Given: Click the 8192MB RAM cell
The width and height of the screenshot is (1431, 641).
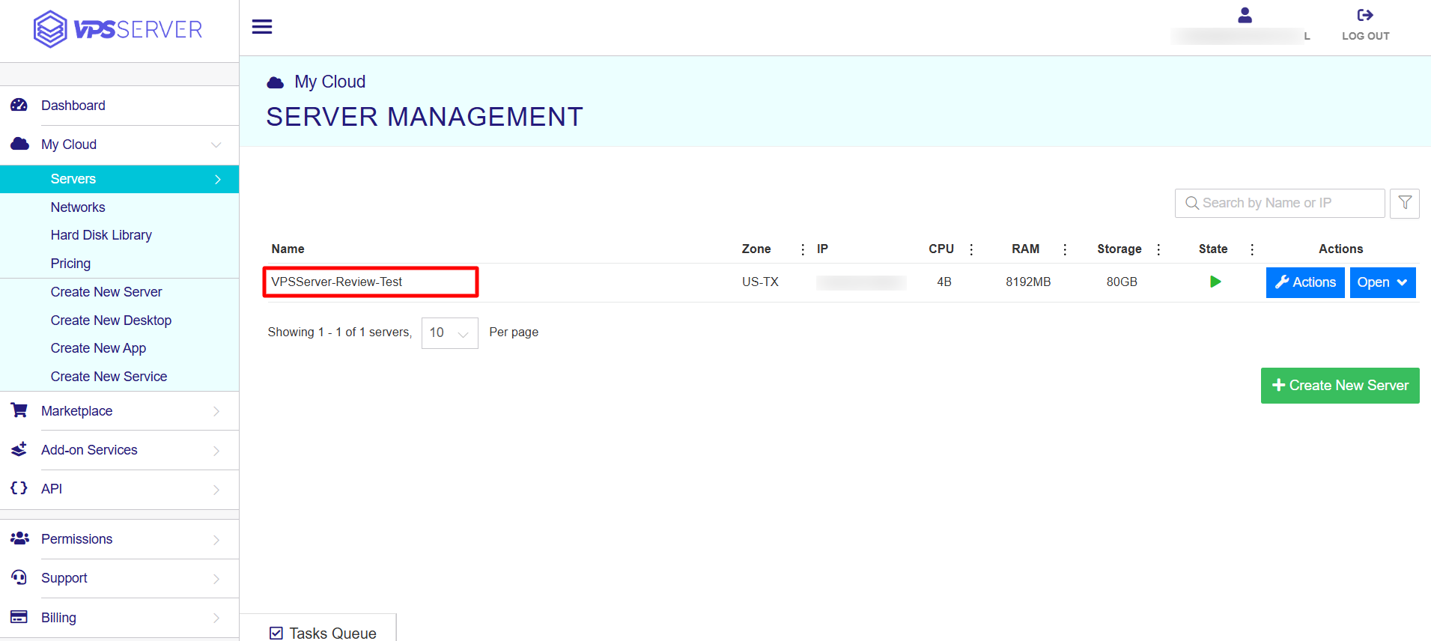Looking at the screenshot, I should tap(1028, 282).
